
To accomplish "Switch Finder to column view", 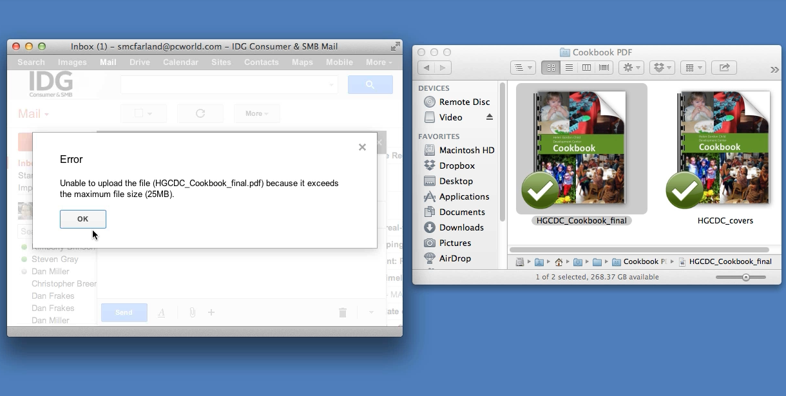I will (x=586, y=68).
